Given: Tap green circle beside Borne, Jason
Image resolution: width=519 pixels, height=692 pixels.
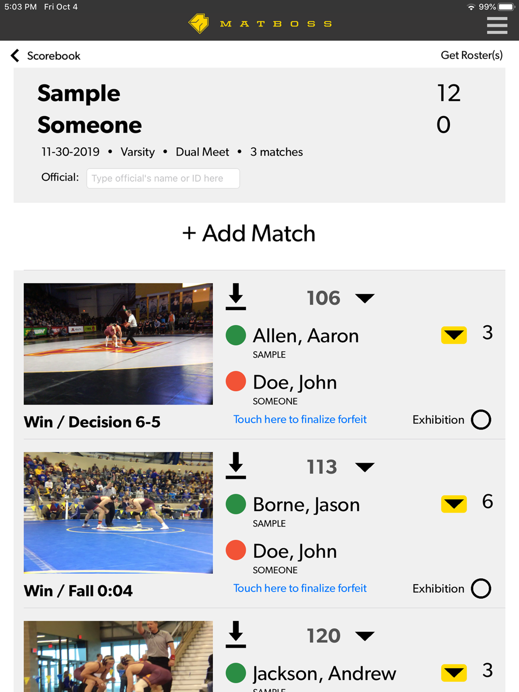Looking at the screenshot, I should pyautogui.click(x=236, y=504).
